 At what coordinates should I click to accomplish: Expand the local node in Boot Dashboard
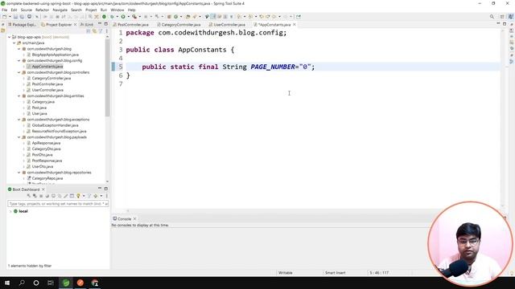tap(10, 211)
